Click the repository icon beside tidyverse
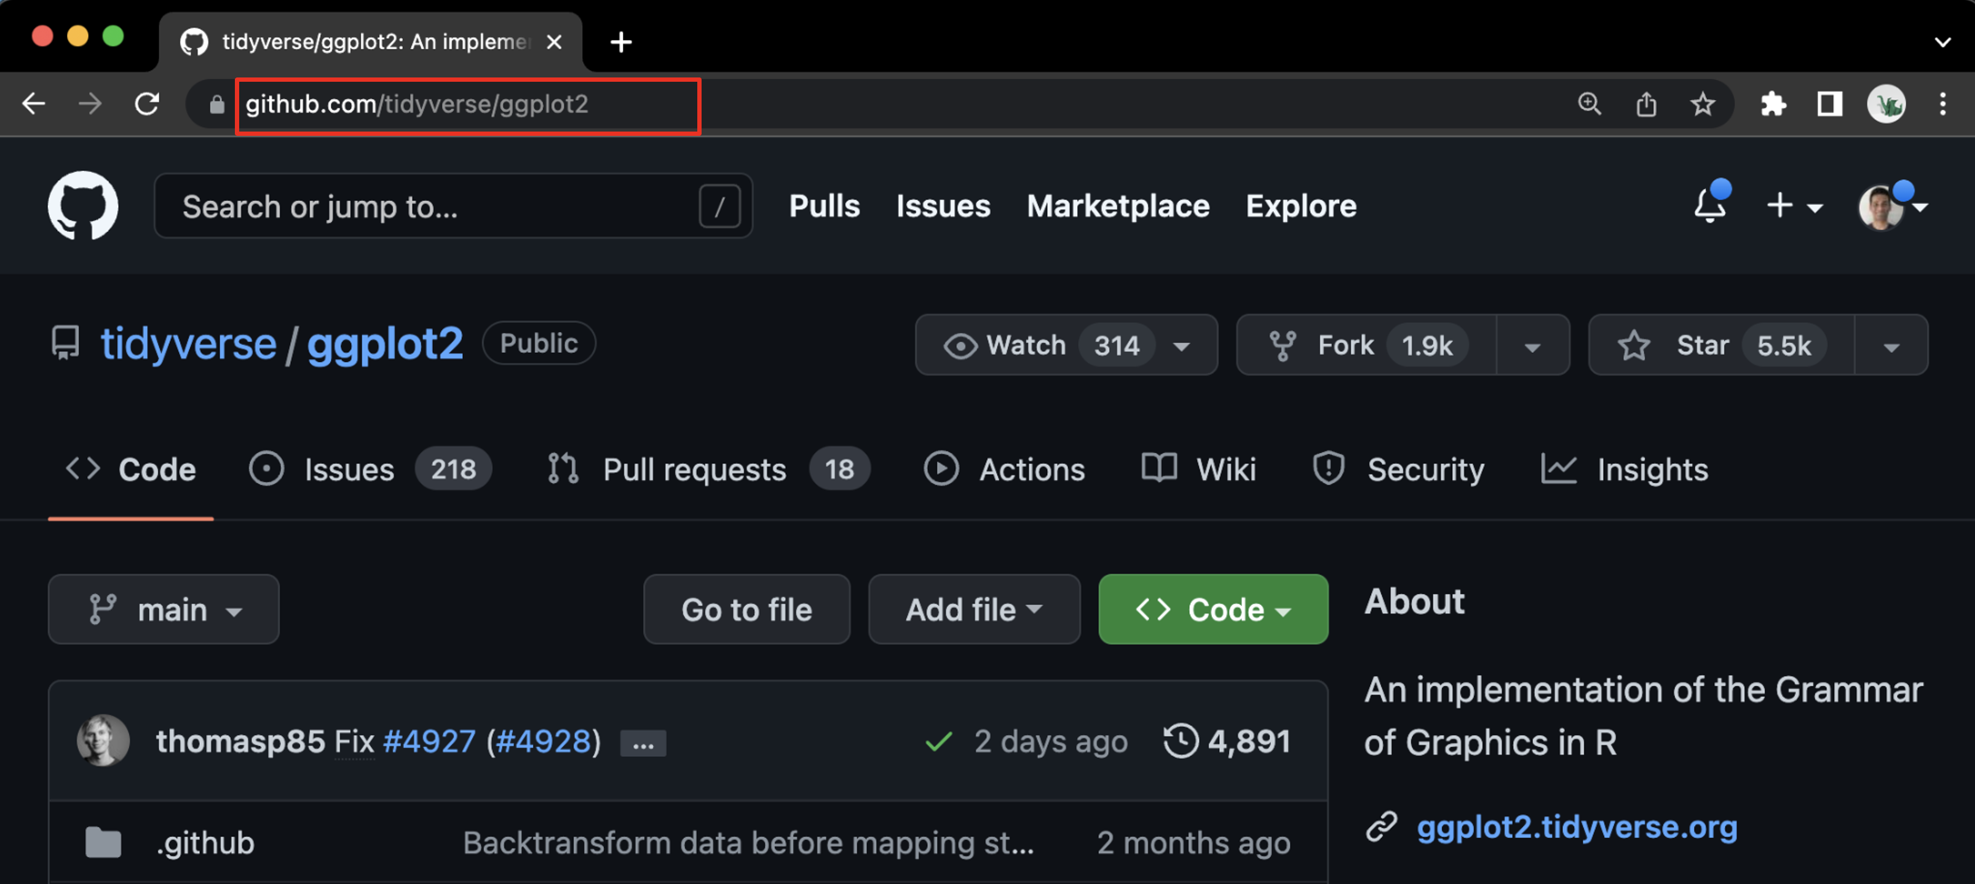Image resolution: width=1975 pixels, height=884 pixels. [x=65, y=342]
